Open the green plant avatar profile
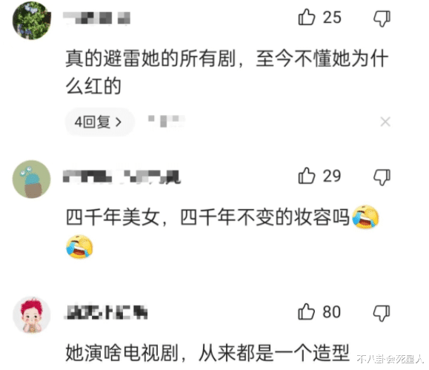The height and width of the screenshot is (370, 429). 32,21
